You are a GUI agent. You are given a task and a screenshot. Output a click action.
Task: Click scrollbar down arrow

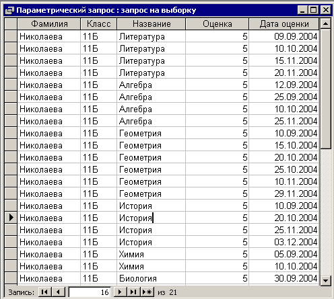(325, 280)
